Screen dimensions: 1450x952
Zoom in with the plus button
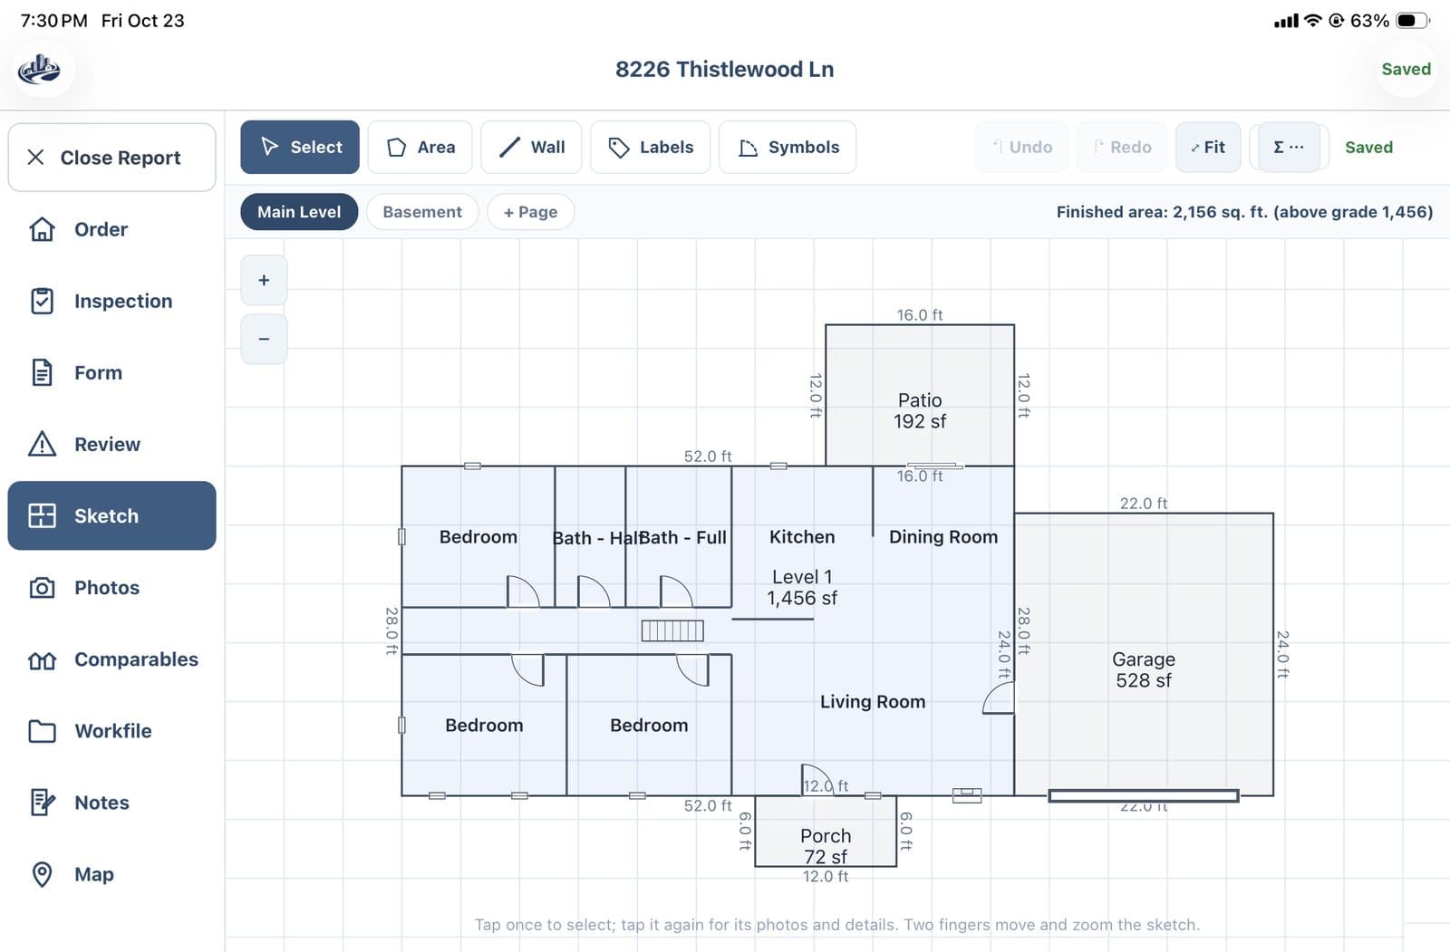point(264,281)
